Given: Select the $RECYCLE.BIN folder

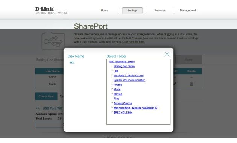Looking at the screenshot, I should click(x=123, y=113).
